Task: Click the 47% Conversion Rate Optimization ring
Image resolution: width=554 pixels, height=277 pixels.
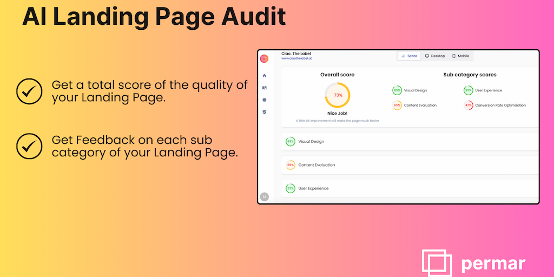Action: (468, 105)
